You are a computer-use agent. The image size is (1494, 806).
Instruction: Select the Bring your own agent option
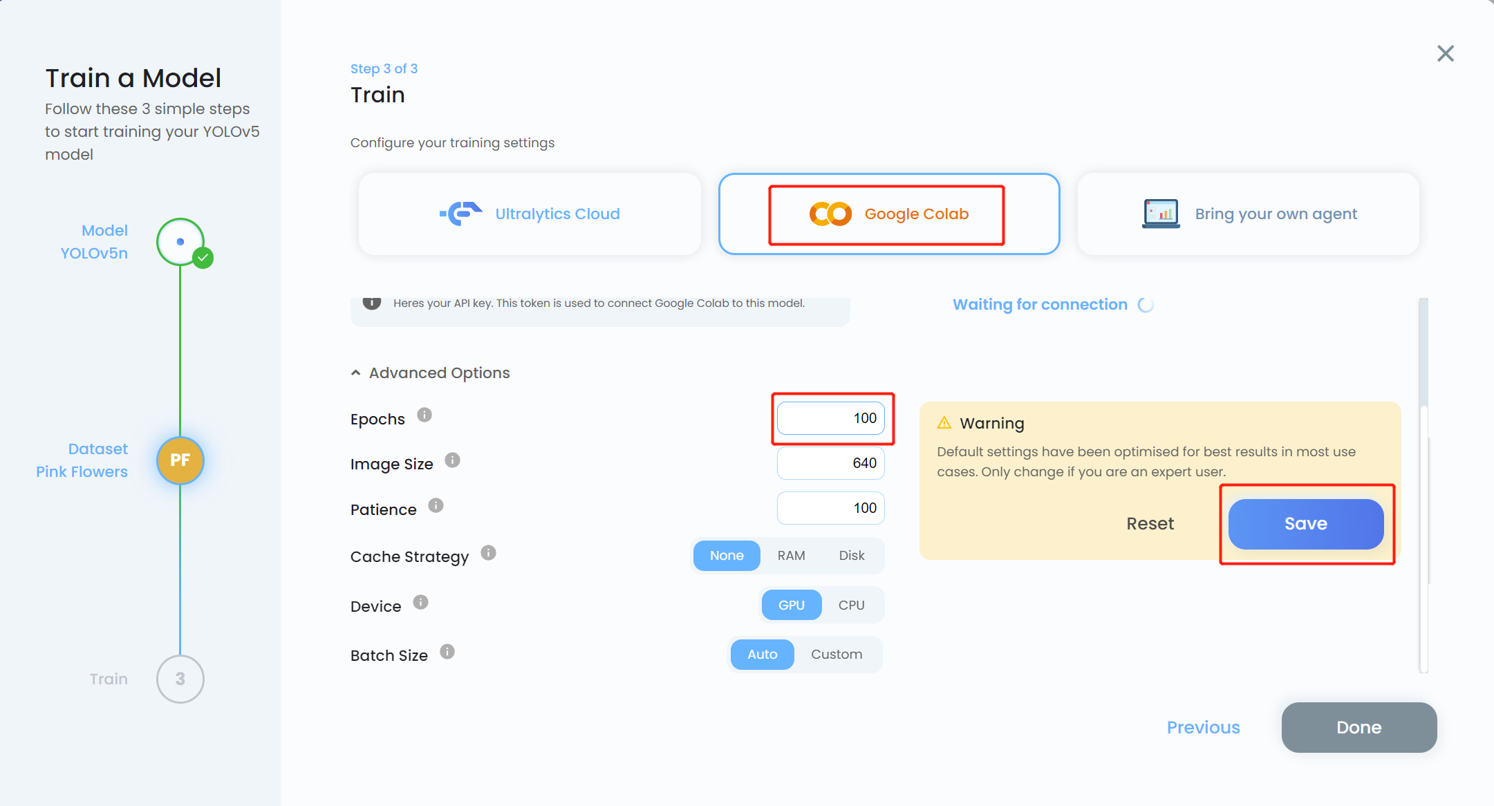[x=1249, y=214]
